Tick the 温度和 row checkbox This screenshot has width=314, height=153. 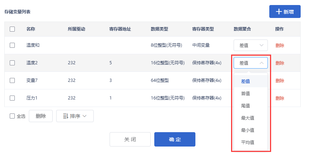click(x=12, y=45)
